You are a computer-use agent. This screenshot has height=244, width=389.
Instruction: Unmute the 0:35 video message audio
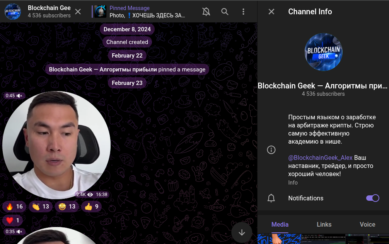click(19, 231)
